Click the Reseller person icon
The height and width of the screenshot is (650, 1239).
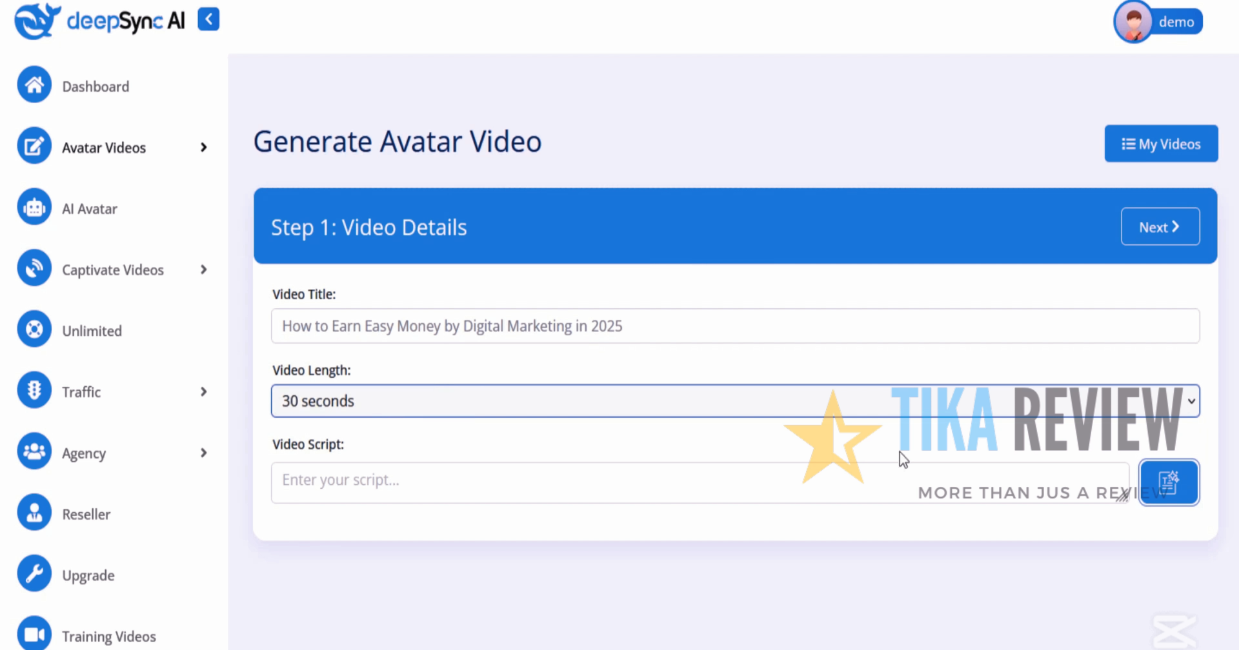[34, 512]
